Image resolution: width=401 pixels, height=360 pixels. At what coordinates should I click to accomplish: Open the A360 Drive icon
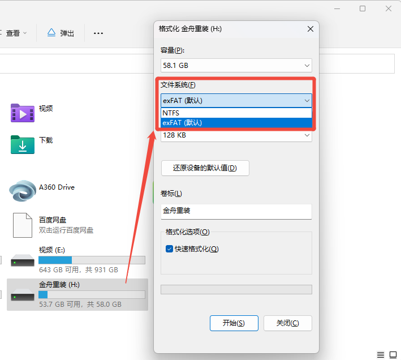pyautogui.click(x=23, y=191)
